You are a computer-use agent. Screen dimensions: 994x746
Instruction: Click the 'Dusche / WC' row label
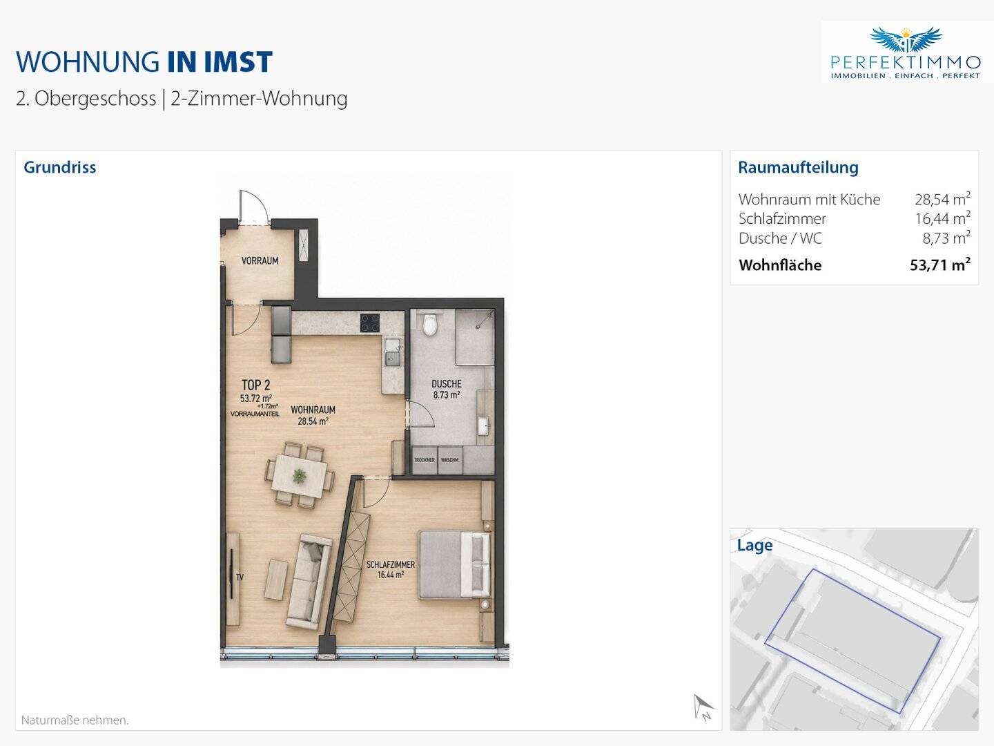tap(780, 238)
